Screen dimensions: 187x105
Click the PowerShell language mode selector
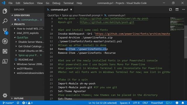click(157, 103)
